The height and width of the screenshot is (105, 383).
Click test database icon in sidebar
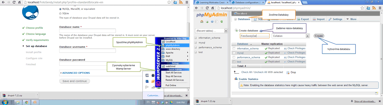[x=196, y=52]
